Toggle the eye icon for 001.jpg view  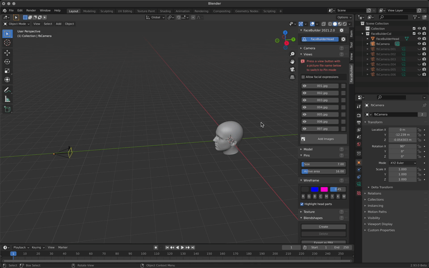click(305, 86)
